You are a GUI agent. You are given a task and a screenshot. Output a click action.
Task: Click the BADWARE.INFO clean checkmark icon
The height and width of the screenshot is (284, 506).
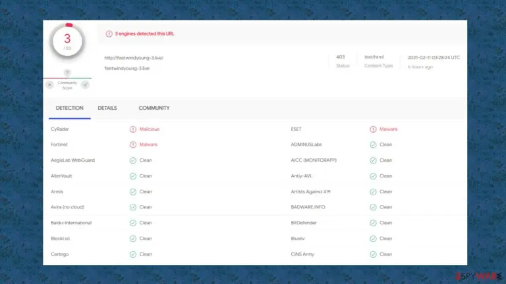coord(373,207)
